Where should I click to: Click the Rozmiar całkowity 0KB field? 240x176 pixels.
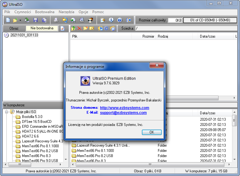(175, 20)
